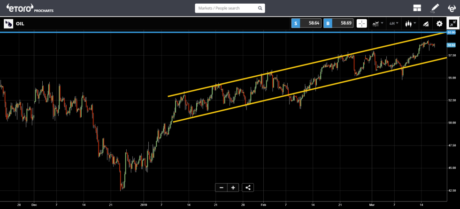Click the eToro bull logo icon

[452, 8]
